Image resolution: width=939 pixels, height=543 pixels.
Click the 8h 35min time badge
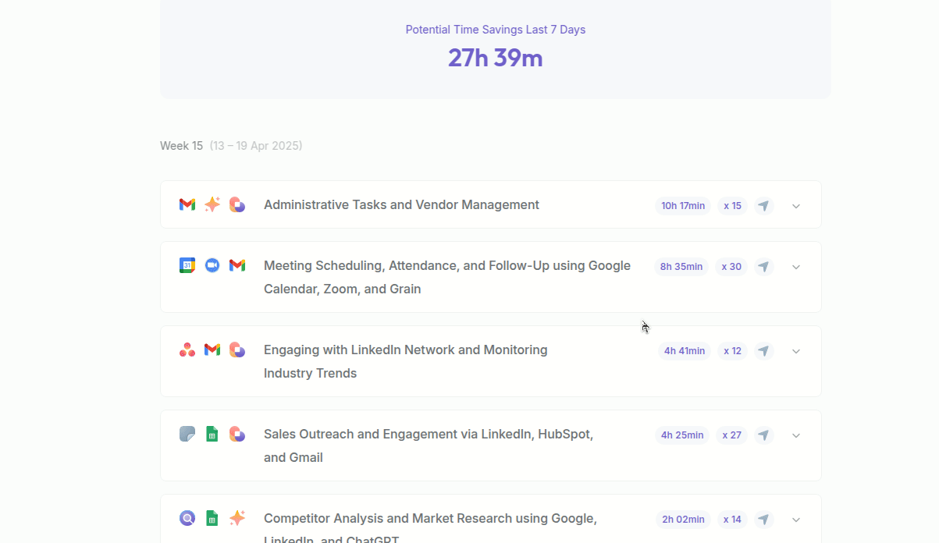pos(681,267)
